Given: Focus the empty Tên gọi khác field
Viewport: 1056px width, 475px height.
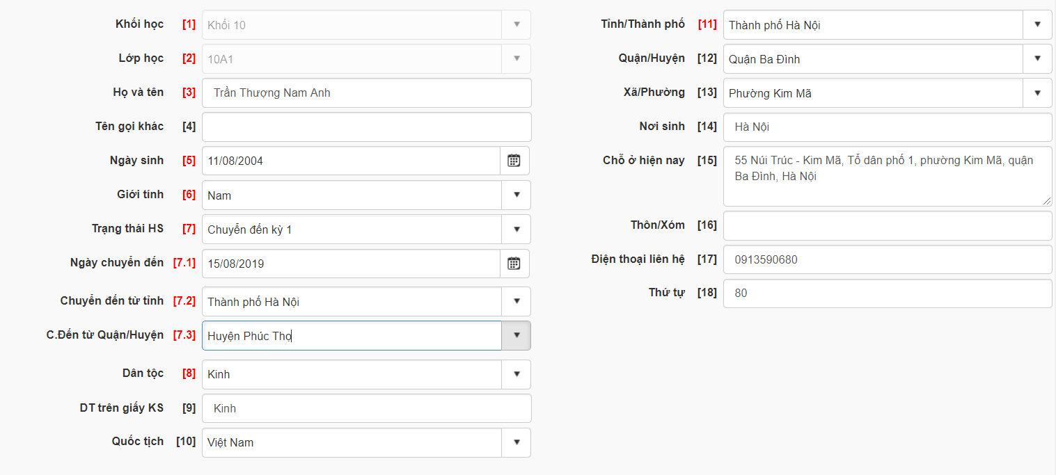Looking at the screenshot, I should click(x=366, y=127).
